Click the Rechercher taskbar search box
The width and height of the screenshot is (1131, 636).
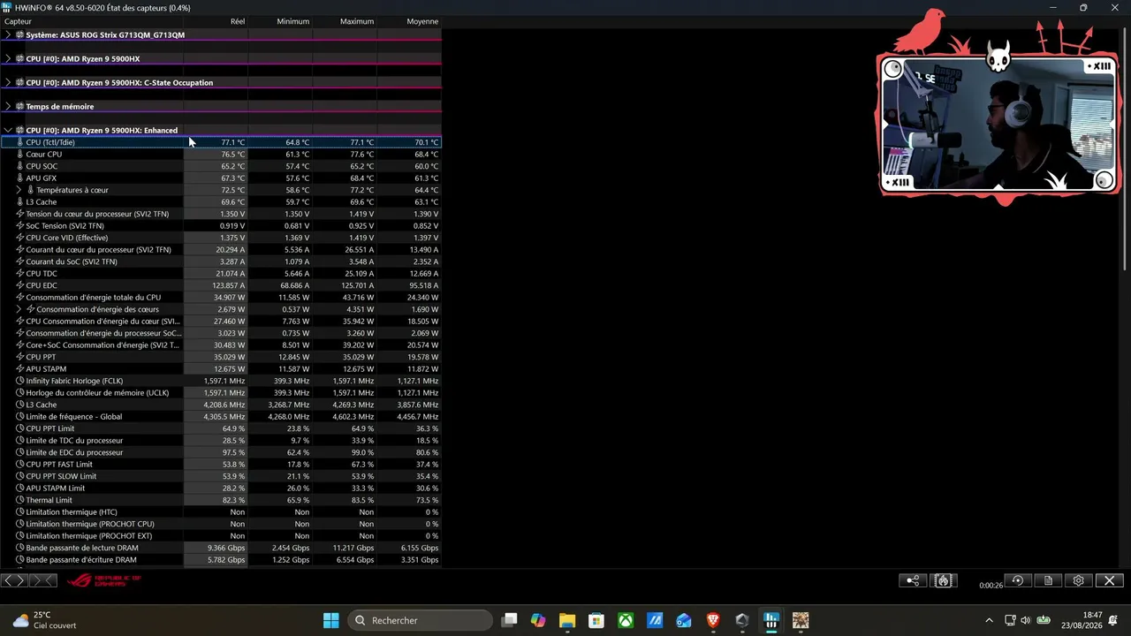coord(420,620)
